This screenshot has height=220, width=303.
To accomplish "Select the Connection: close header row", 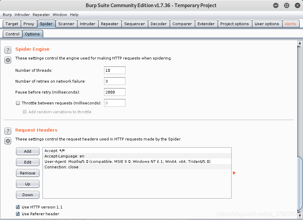I will pos(137,167).
